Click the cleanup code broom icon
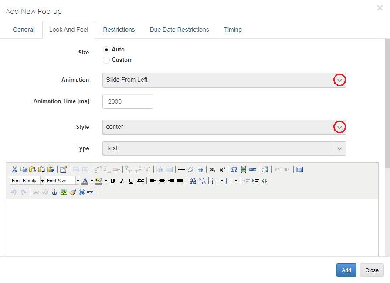The height and width of the screenshot is (283, 390). (x=73, y=192)
